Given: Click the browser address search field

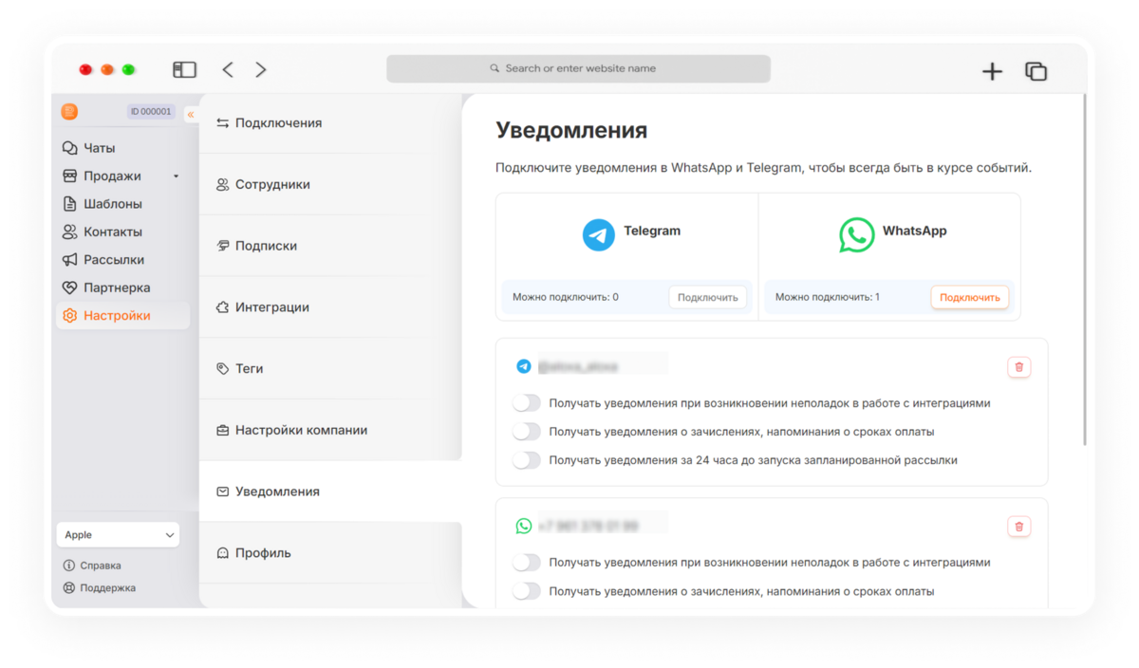Looking at the screenshot, I should pyautogui.click(x=578, y=68).
